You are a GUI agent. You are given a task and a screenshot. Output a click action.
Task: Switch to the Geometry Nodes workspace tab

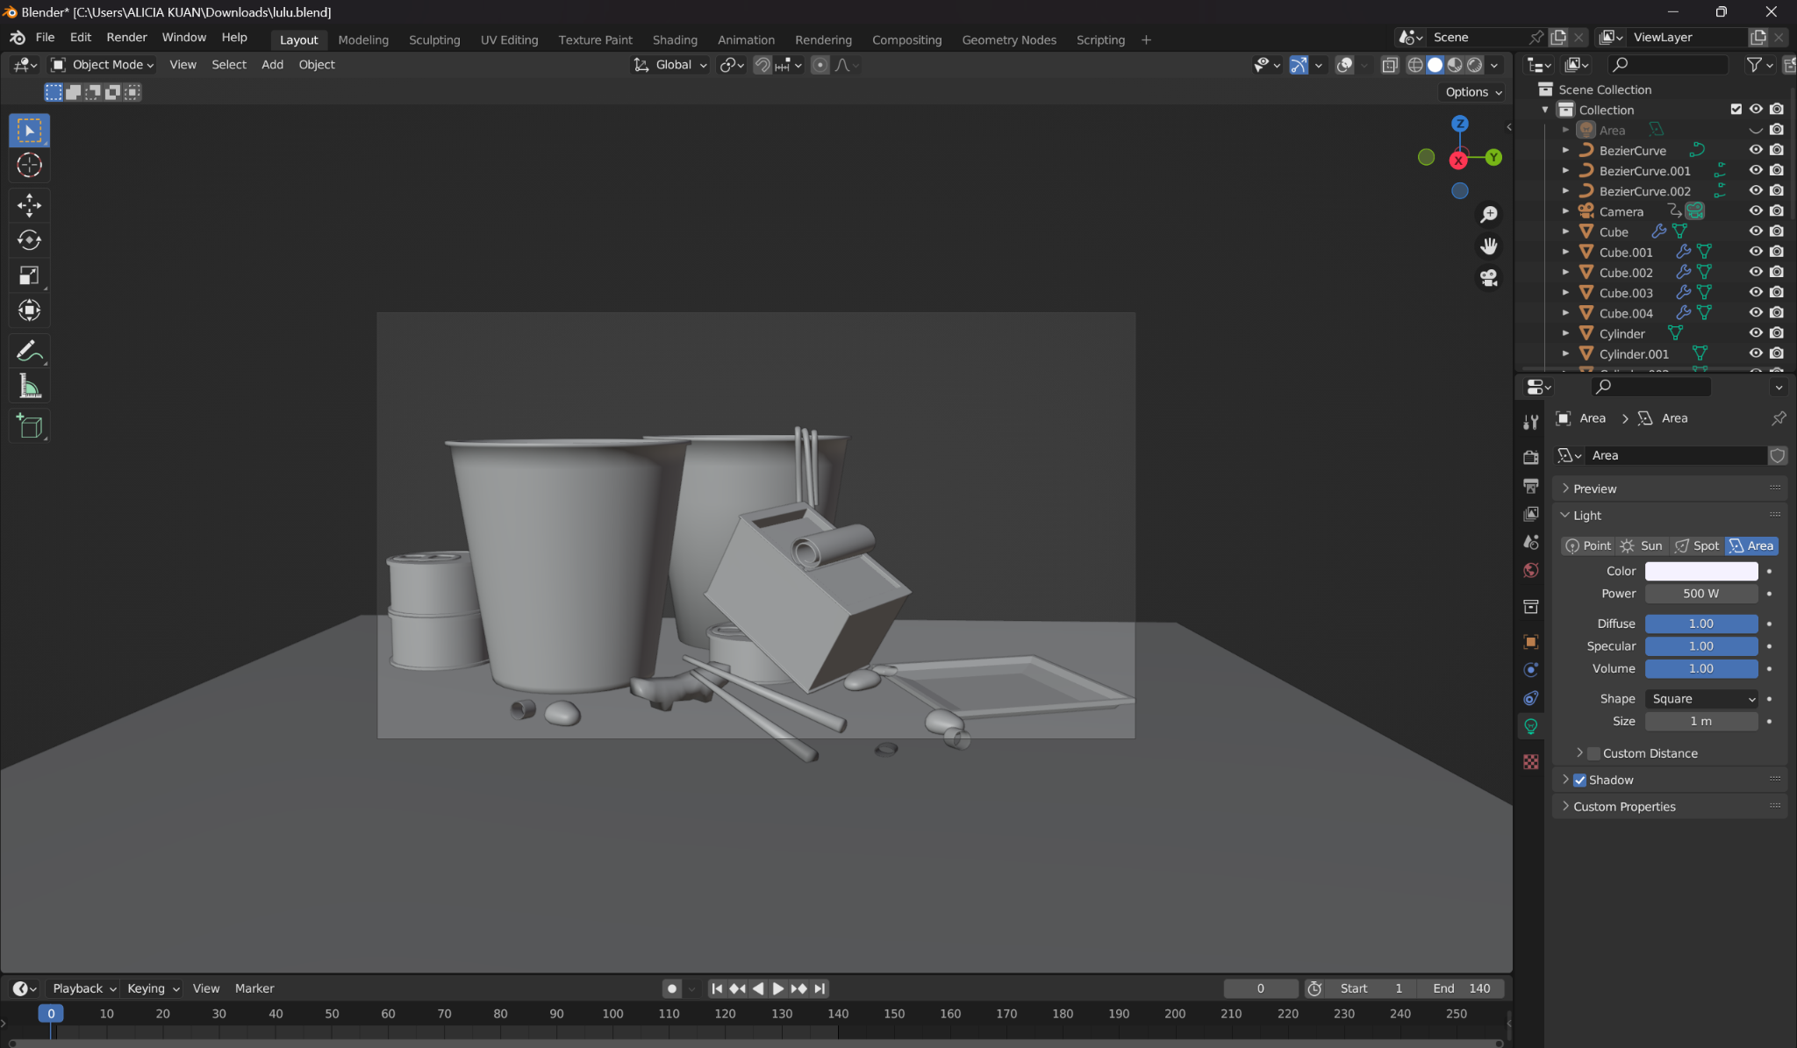click(x=1009, y=40)
